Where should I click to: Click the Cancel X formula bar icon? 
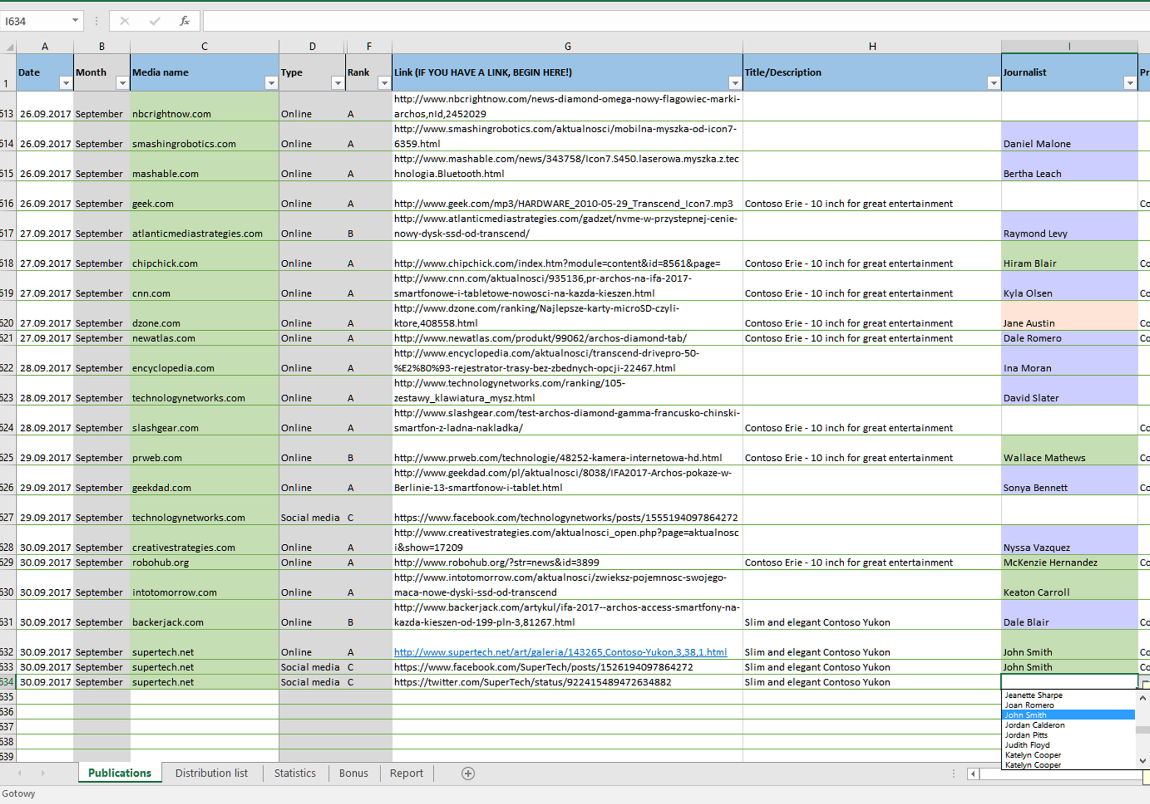(x=125, y=21)
